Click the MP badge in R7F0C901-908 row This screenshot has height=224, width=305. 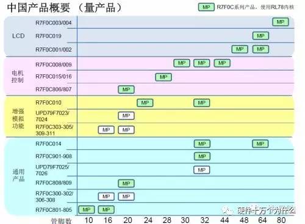click(202, 156)
